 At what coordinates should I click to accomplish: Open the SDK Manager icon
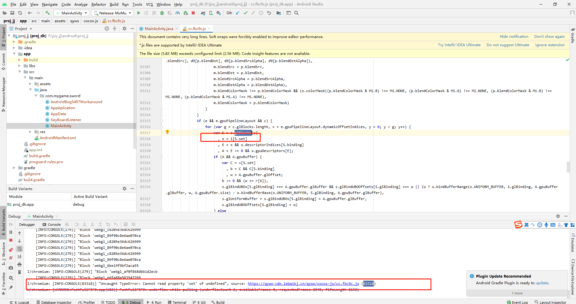point(219,13)
